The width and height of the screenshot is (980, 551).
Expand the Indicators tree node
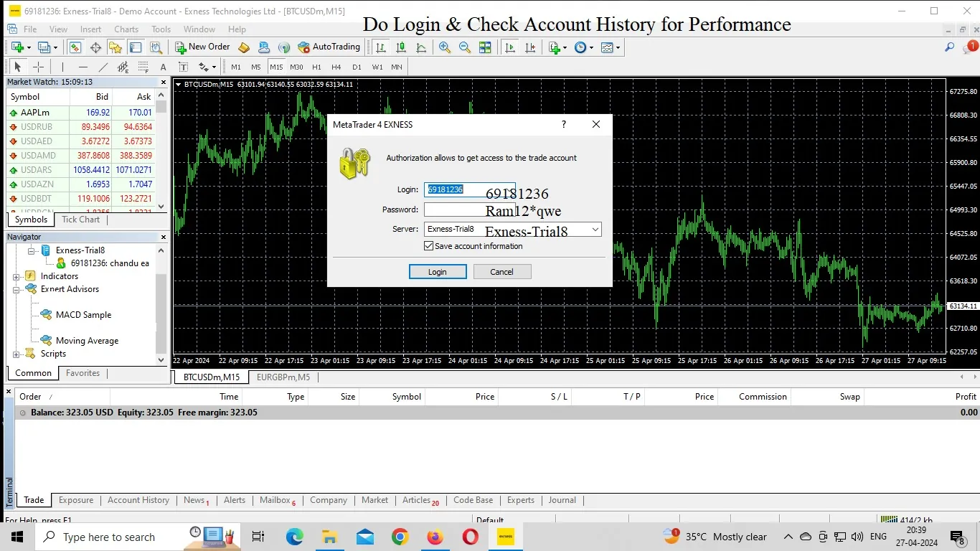tap(17, 276)
